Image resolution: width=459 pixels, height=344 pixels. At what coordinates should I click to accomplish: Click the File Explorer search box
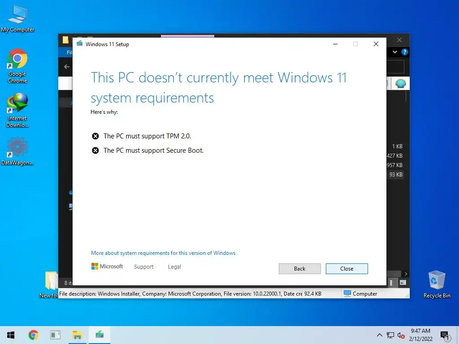[395, 67]
